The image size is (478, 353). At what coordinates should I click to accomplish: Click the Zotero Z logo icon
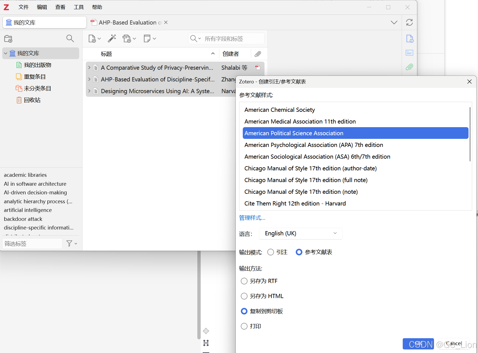(6, 7)
